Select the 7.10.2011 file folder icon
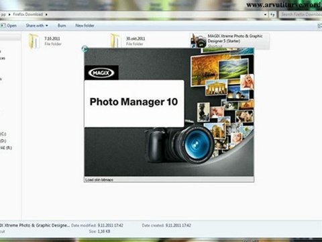322x242 pixels. (x=34, y=41)
